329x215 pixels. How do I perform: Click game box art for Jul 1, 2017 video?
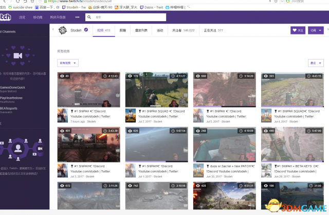(131, 170)
